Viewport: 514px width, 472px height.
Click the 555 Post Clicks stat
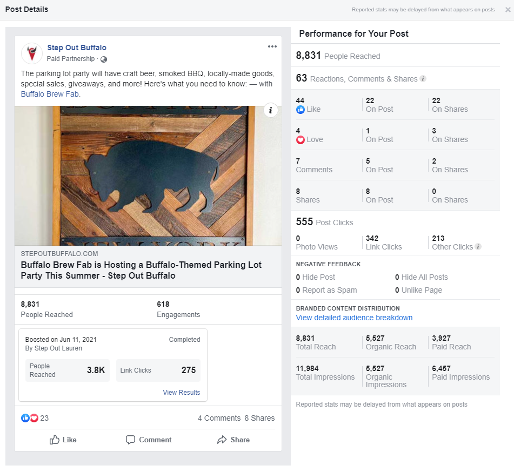[x=324, y=222]
